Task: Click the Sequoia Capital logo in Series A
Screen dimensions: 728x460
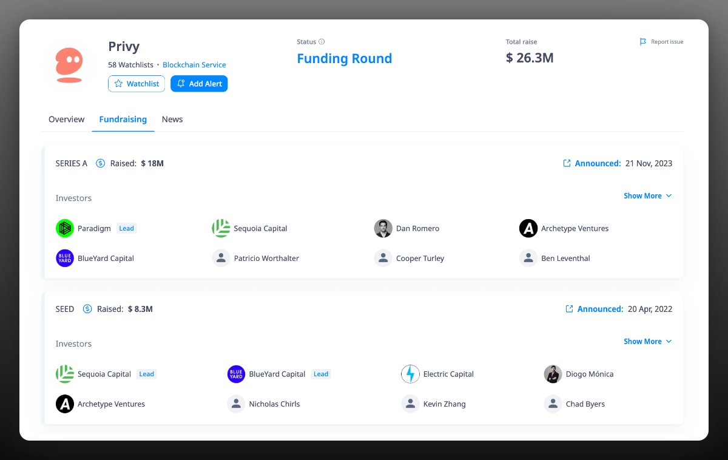Action: (221, 228)
